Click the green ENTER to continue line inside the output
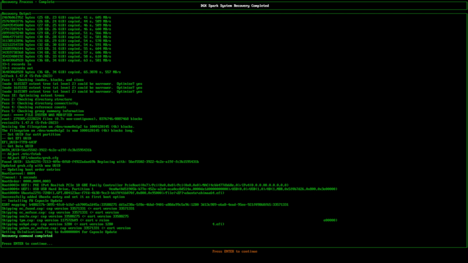468x263 pixels. point(27,244)
